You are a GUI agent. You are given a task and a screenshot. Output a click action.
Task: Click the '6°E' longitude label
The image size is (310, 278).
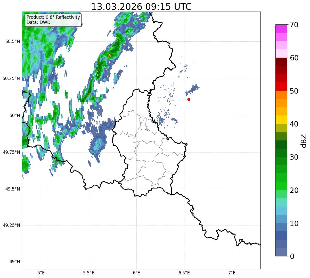(x=137, y=273)
